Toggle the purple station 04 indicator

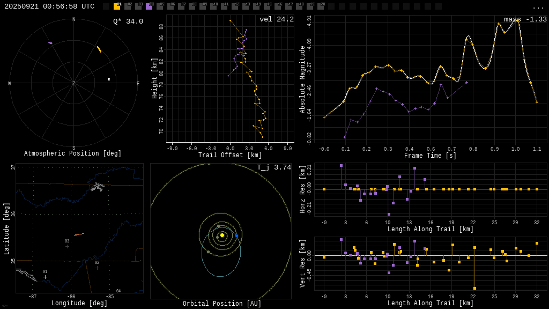(149, 6)
